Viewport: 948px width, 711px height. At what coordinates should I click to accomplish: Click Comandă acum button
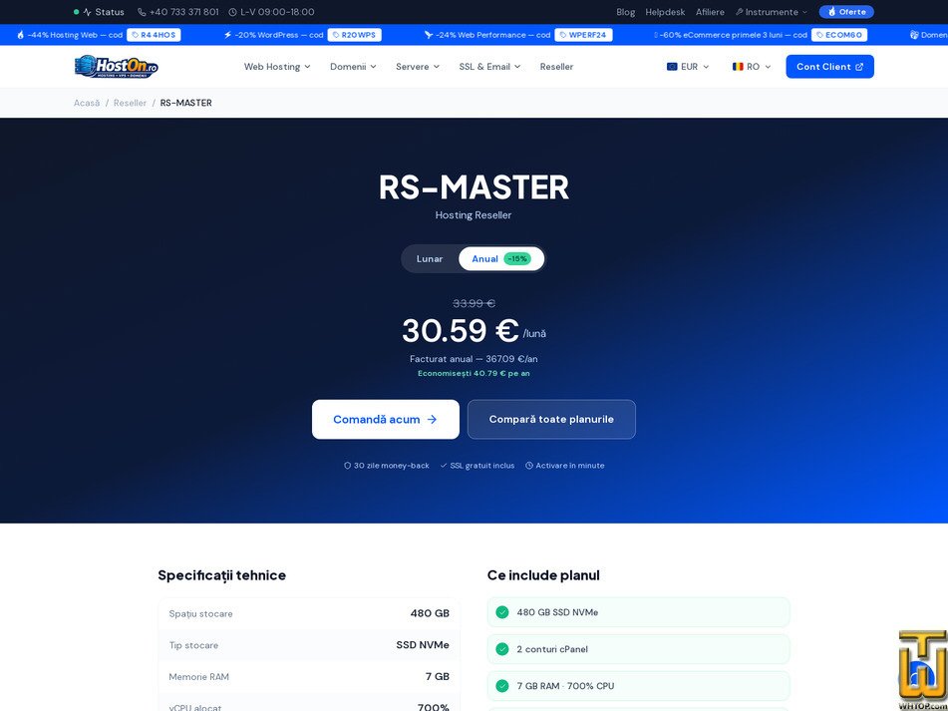click(x=385, y=419)
